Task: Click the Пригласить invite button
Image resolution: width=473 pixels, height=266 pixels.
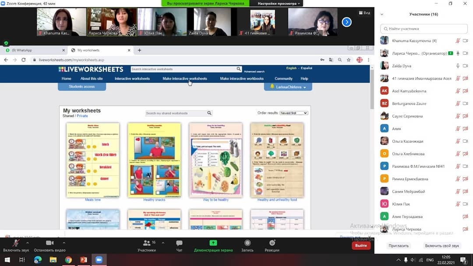Action: coord(399,245)
